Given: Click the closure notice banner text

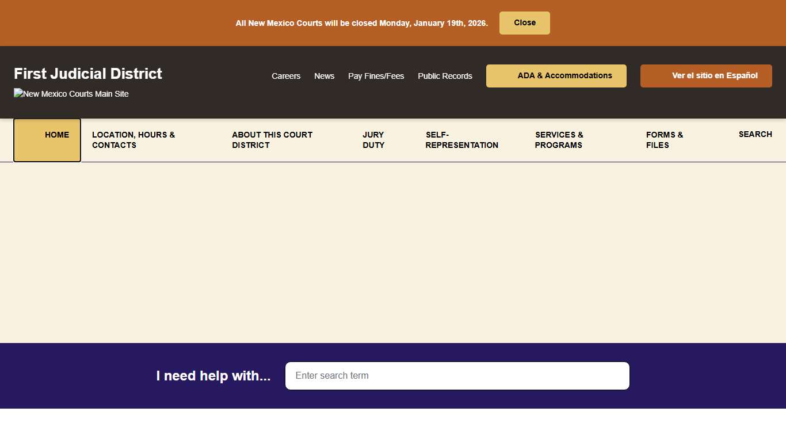Looking at the screenshot, I should point(361,23).
